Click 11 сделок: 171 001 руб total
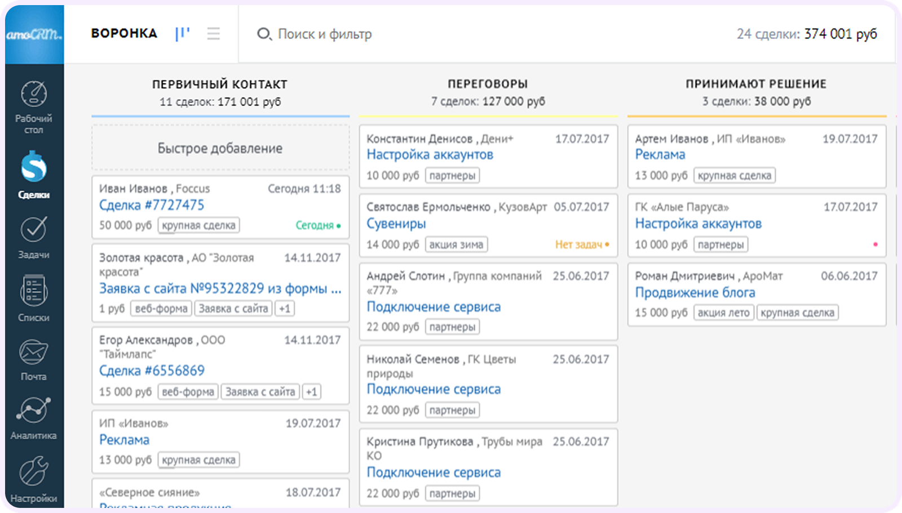Image resolution: width=902 pixels, height=513 pixels. point(220,102)
